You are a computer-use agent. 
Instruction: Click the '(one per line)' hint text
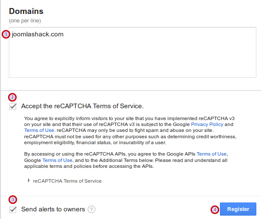point(25,21)
